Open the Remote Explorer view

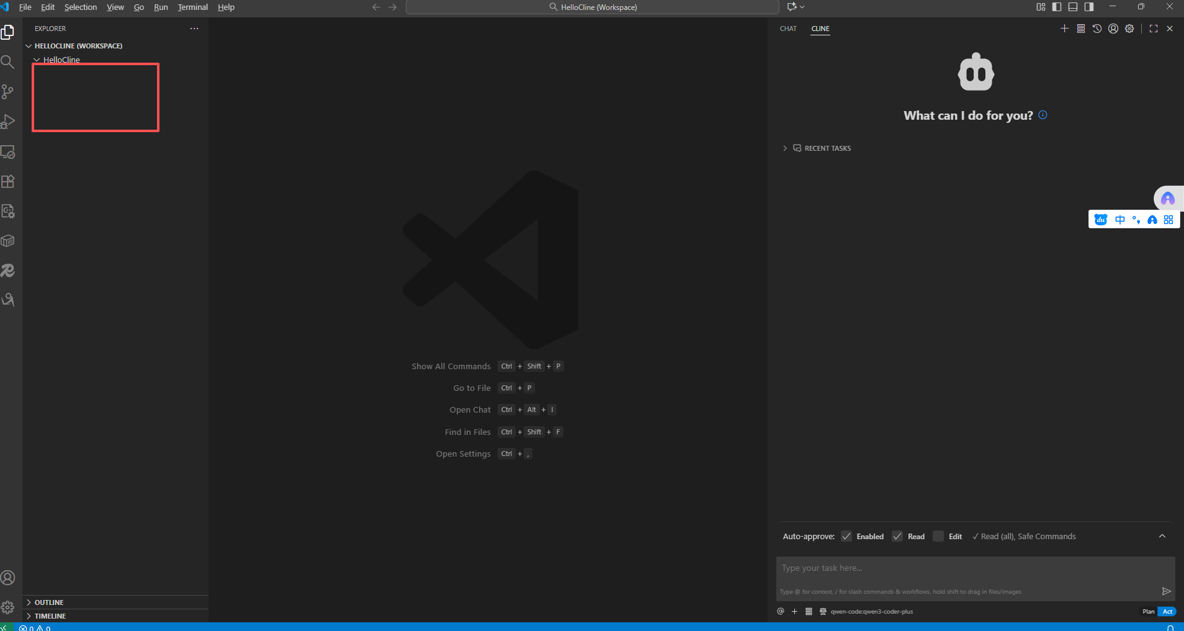pyautogui.click(x=8, y=152)
